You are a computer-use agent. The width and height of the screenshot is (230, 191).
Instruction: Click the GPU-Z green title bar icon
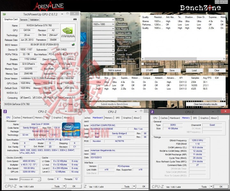4,14
